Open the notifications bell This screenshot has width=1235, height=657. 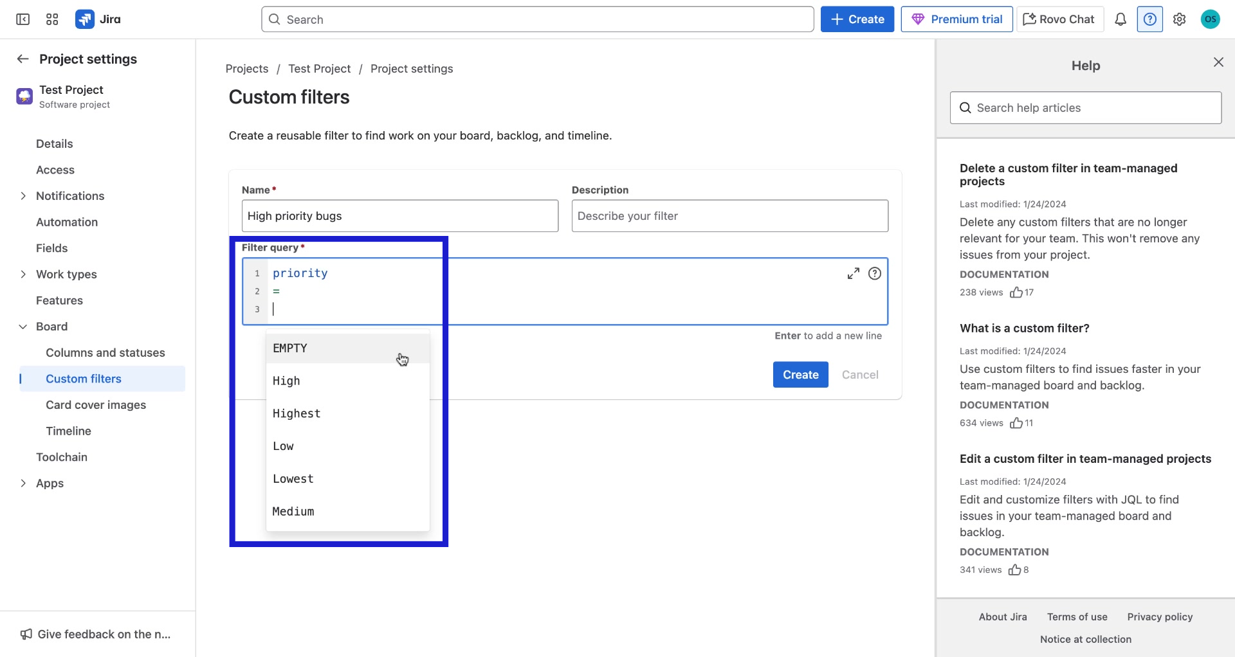[1120, 19]
